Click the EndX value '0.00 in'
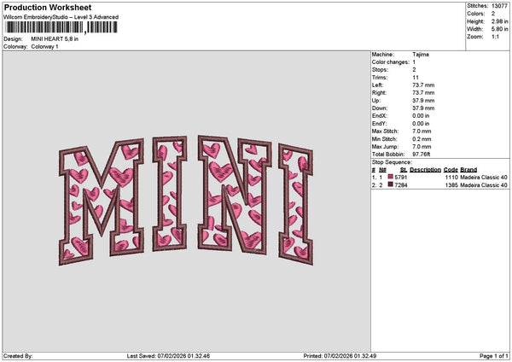Image resolution: width=512 pixels, height=362 pixels. tap(421, 115)
